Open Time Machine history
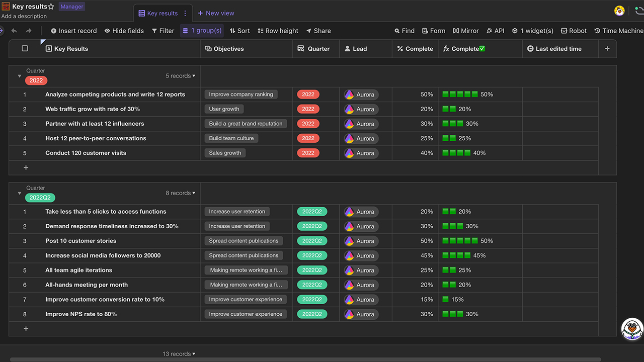This screenshot has height=362, width=644. [x=619, y=31]
